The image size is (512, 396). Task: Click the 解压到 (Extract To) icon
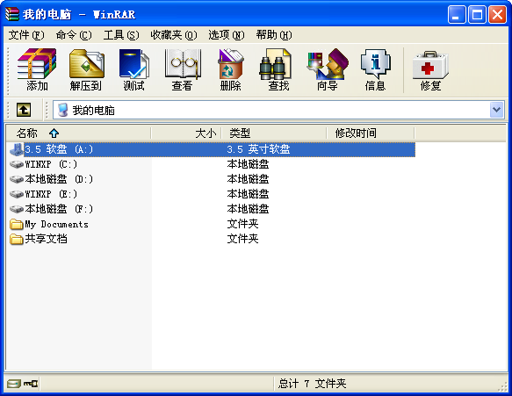pos(87,64)
